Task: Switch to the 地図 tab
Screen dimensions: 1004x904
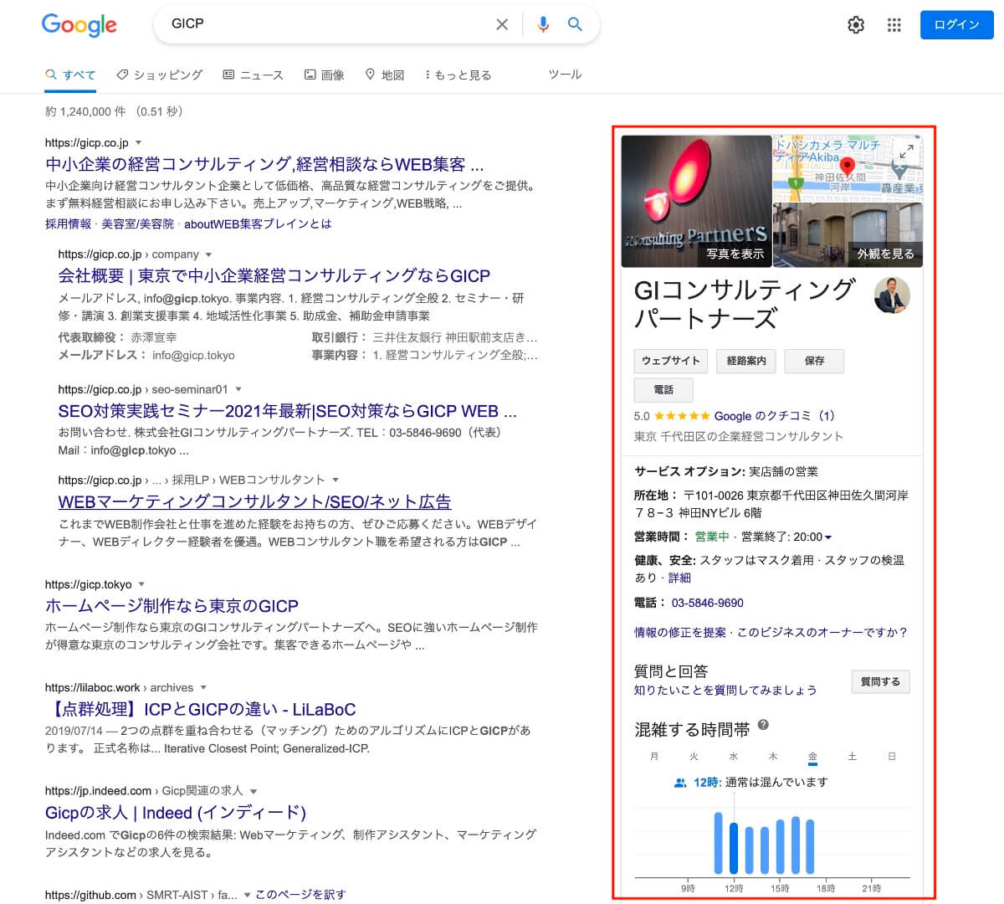Action: coord(385,74)
